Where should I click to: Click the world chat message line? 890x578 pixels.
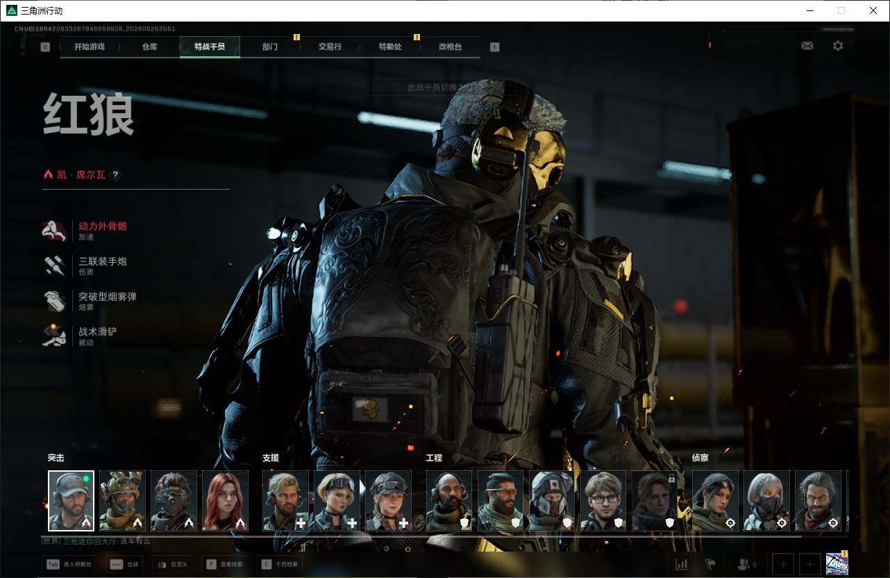click(x=96, y=541)
